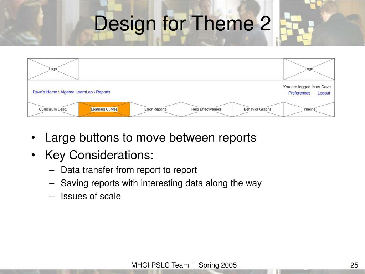Open the Algebra LearnLab breadcrumb link
Viewport: 365px width, 274px height.
point(76,92)
